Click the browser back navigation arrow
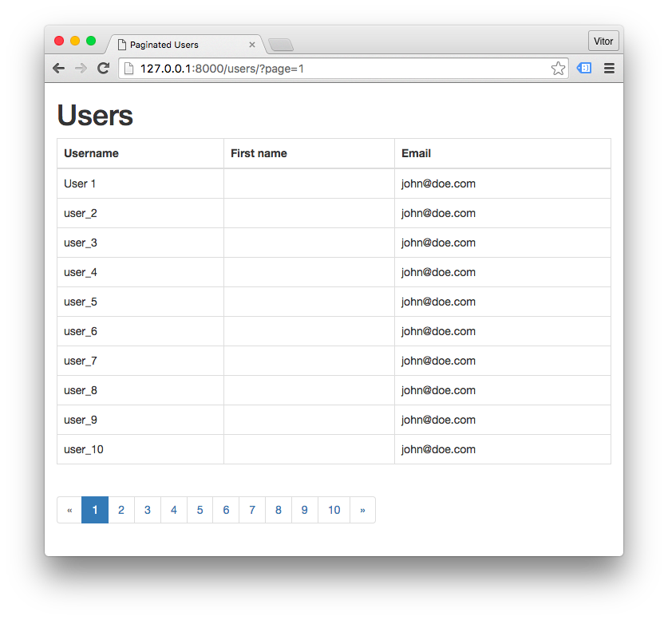Screen dimensions: 668x620 coord(58,68)
